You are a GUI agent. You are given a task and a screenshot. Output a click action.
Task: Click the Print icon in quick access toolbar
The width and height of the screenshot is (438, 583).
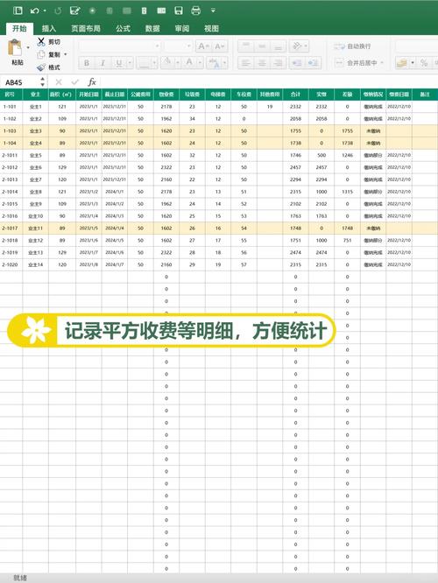pyautogui.click(x=195, y=11)
